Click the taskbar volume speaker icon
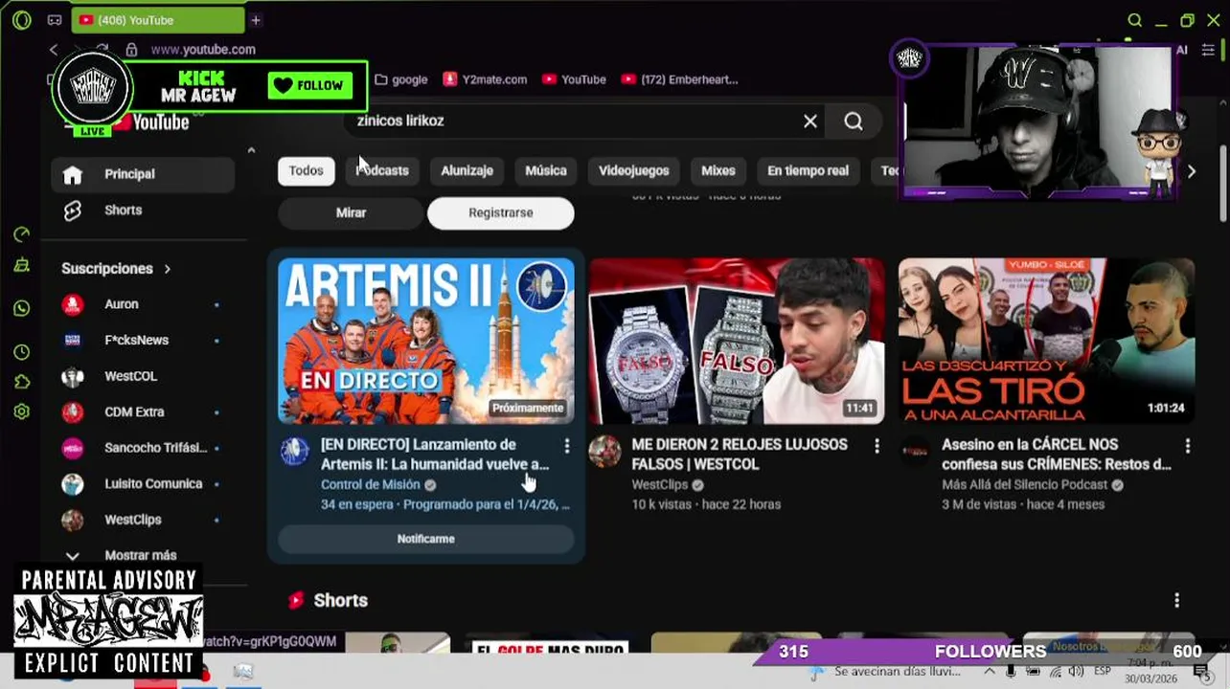The width and height of the screenshot is (1230, 689). [x=1076, y=672]
